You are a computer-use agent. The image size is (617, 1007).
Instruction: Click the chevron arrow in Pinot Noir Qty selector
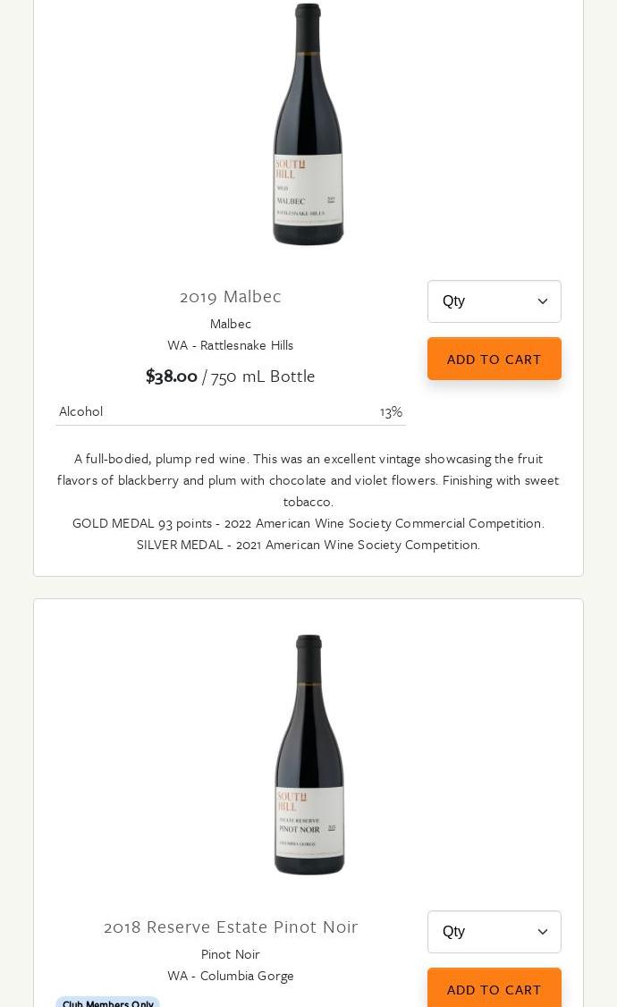pyautogui.click(x=543, y=932)
